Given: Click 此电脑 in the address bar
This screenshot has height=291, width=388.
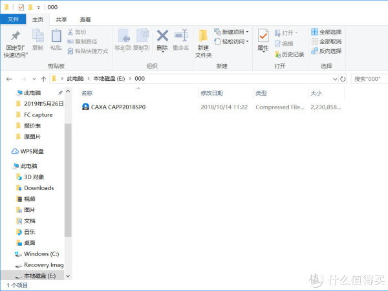Looking at the screenshot, I should point(75,79).
